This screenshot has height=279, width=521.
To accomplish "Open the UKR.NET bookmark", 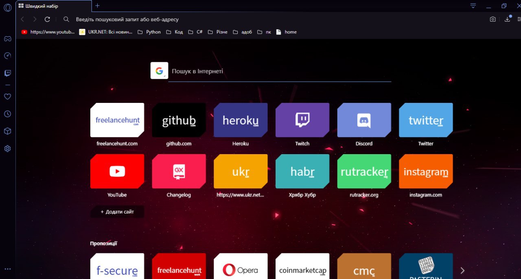I will point(106,32).
